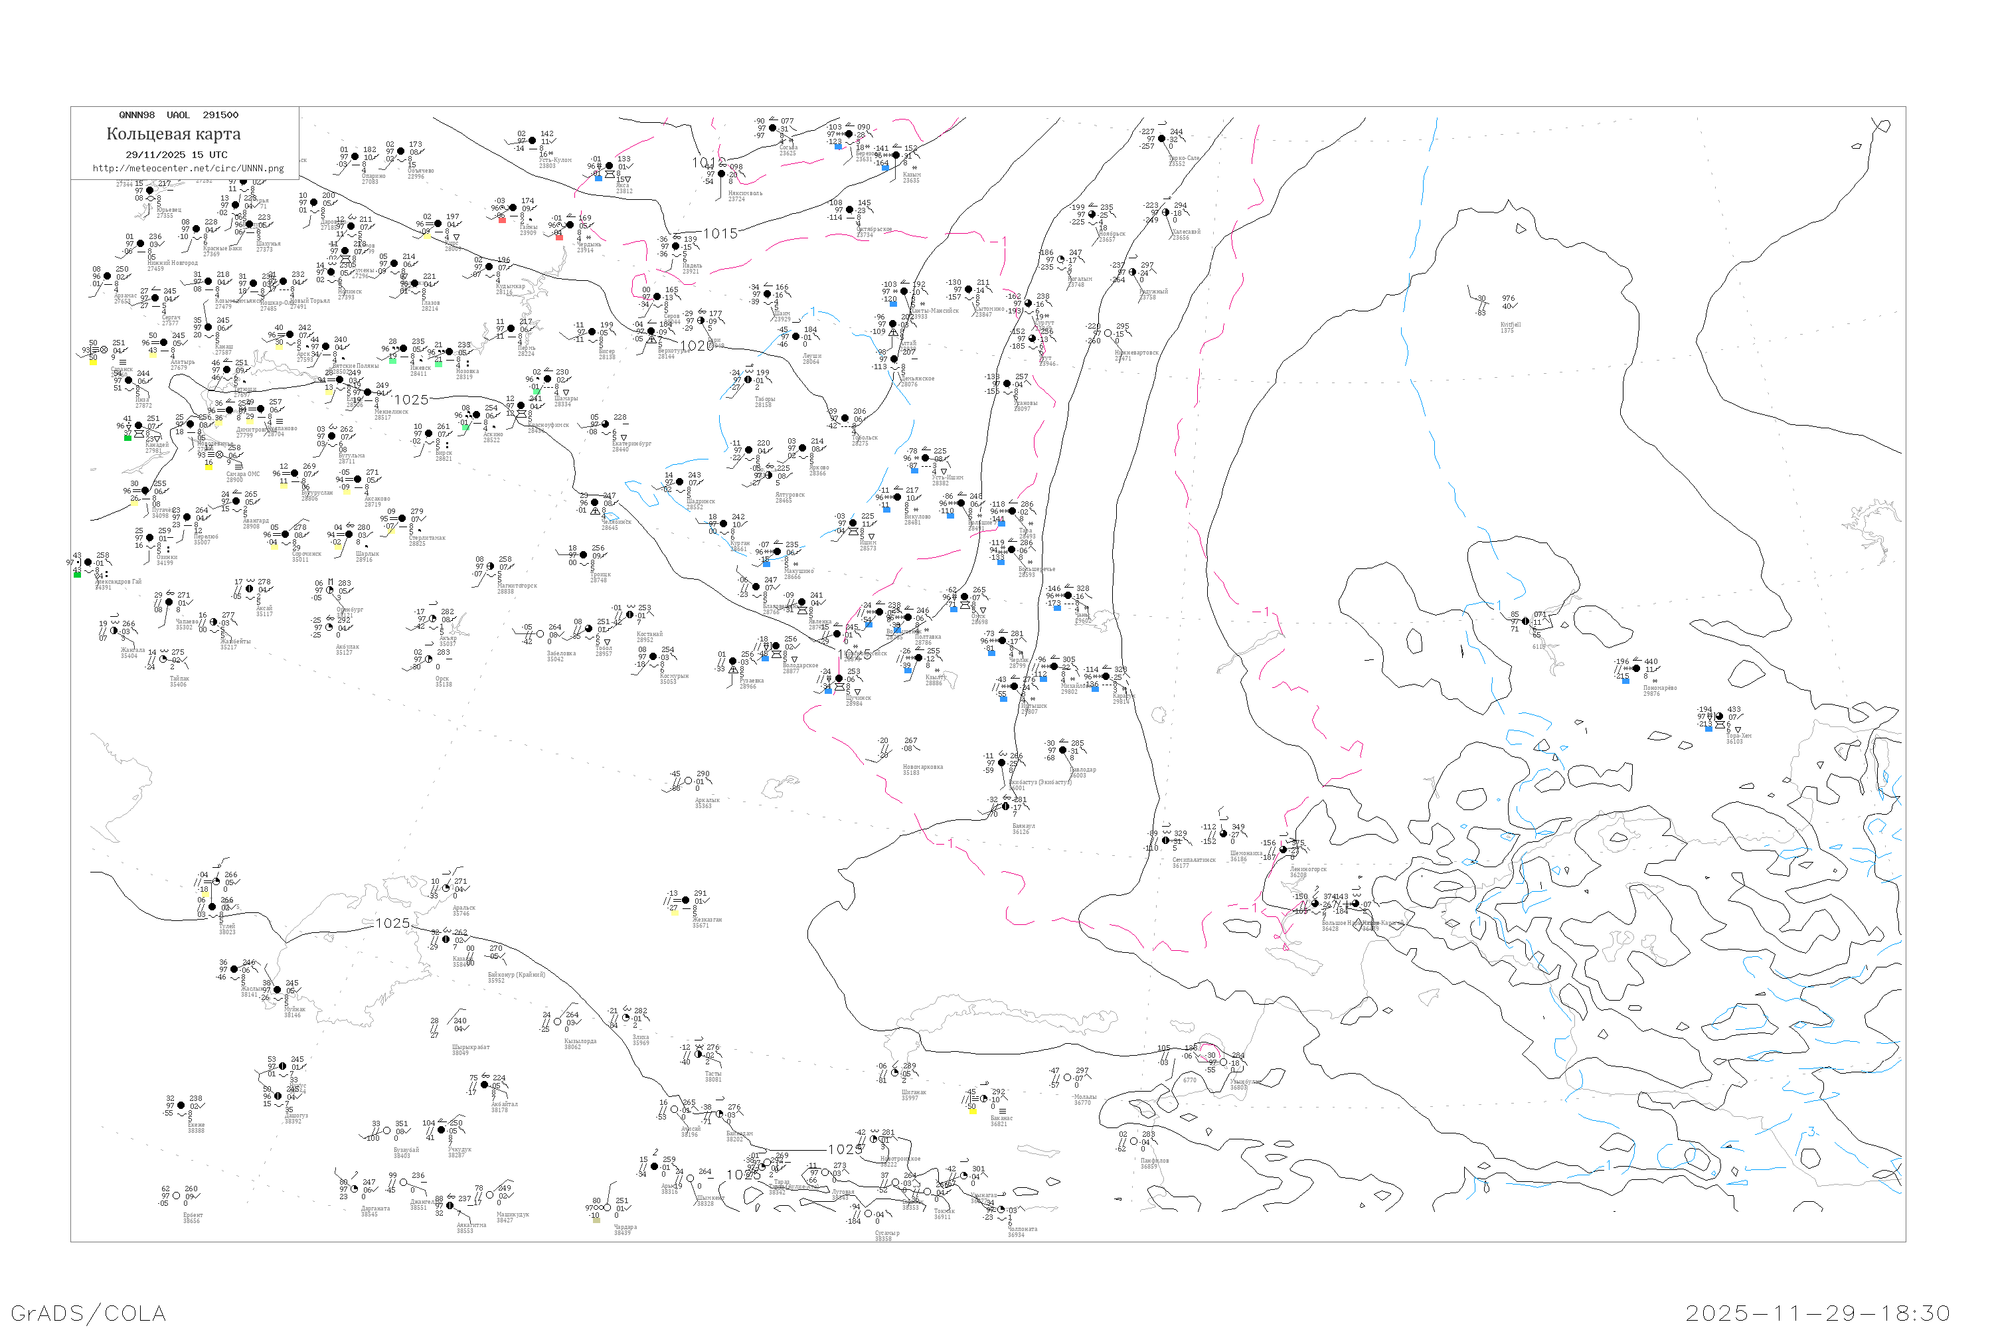This screenshot has width=1992, height=1328.
Task: Click the red square near Чердынь
Action: point(559,236)
